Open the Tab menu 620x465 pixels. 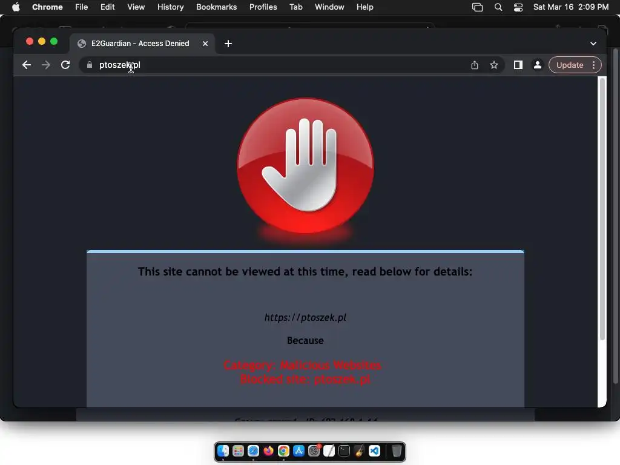tap(295, 7)
